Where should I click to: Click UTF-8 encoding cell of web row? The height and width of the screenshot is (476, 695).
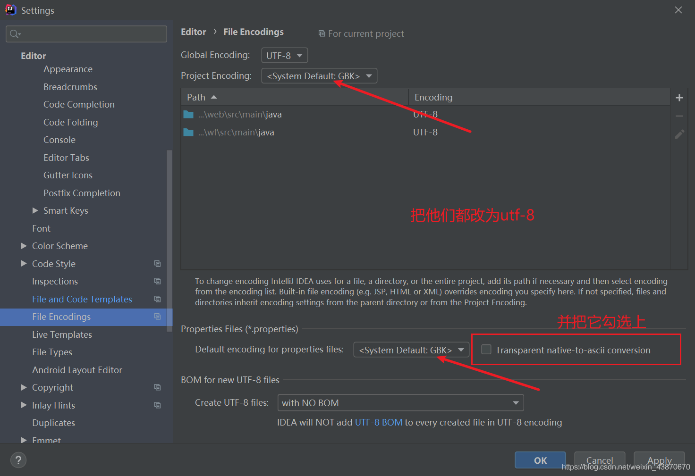[425, 114]
